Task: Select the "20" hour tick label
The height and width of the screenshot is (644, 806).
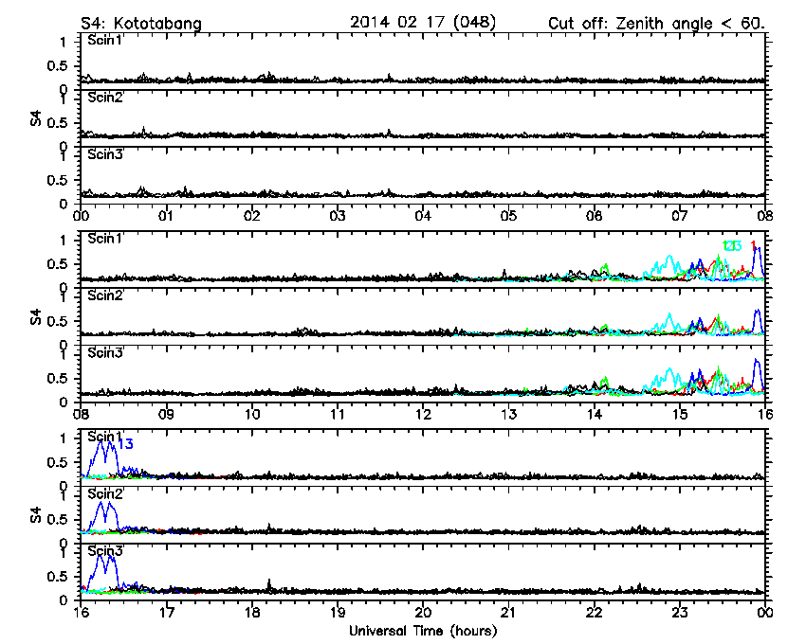Action: [423, 613]
